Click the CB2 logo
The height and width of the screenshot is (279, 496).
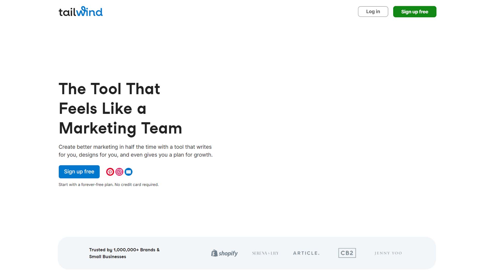point(347,253)
